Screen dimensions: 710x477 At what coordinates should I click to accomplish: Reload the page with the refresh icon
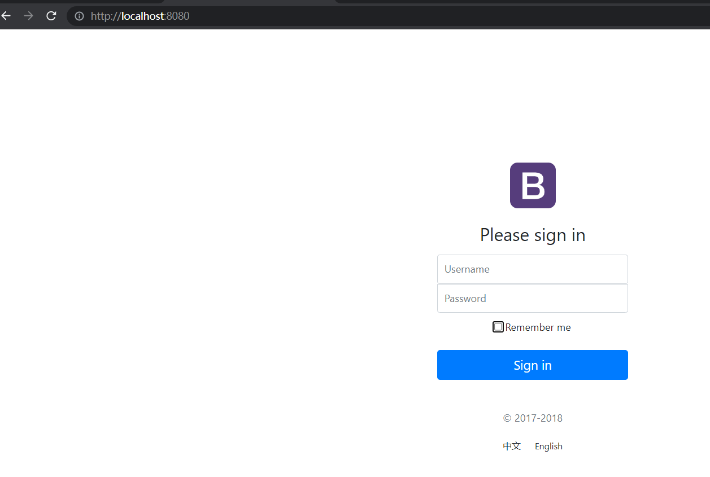click(51, 16)
